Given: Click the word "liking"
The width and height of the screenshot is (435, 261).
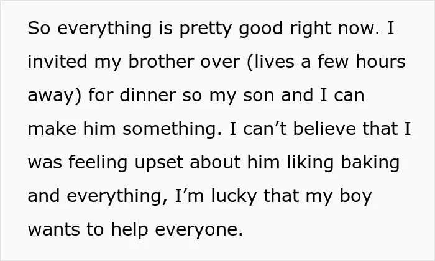Looking at the screenshot, I should pos(310,163).
